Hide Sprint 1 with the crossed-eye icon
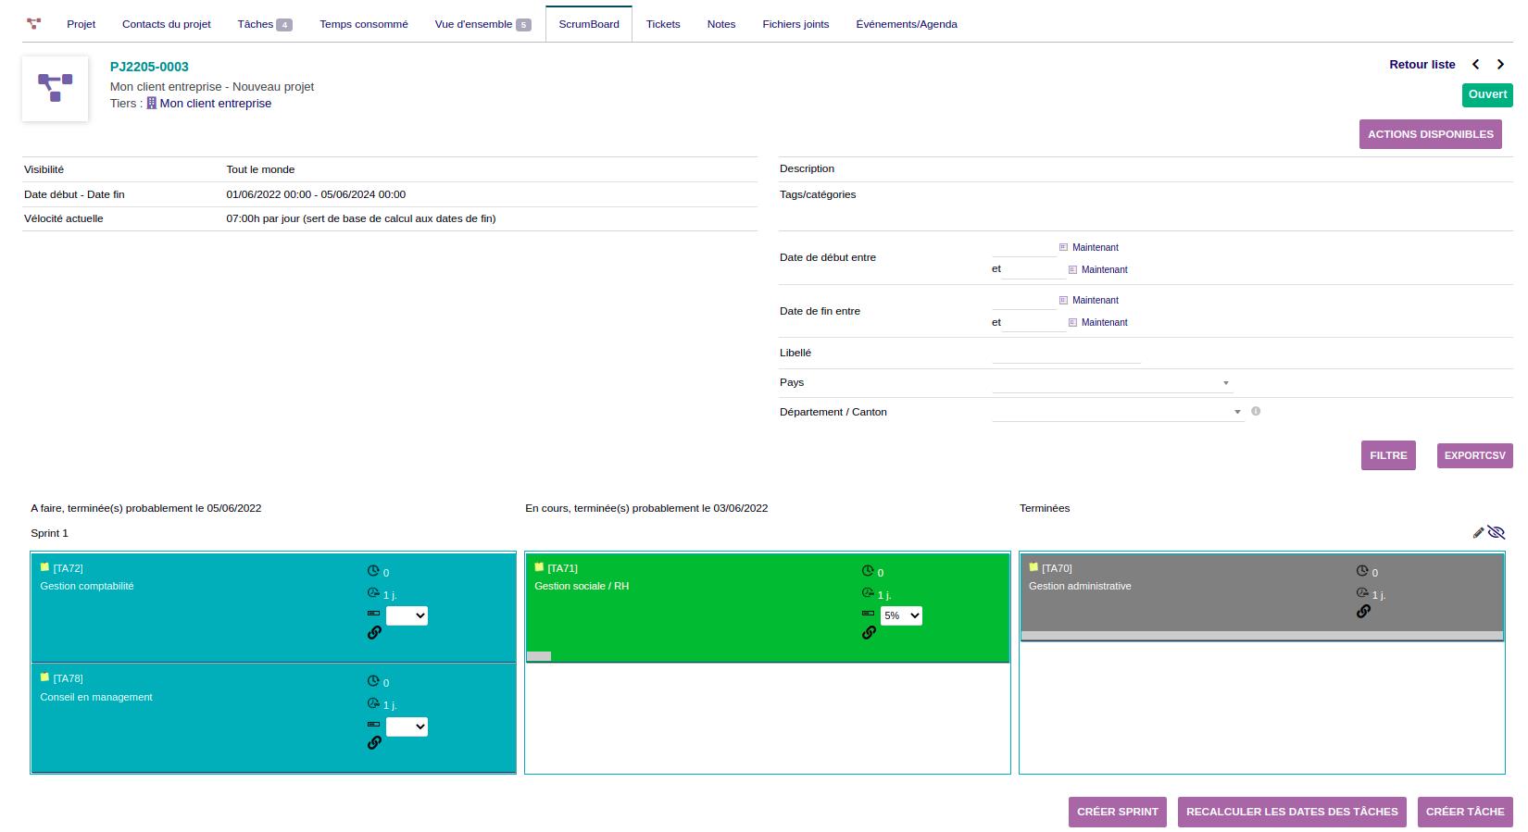This screenshot has height=832, width=1528. [x=1497, y=533]
